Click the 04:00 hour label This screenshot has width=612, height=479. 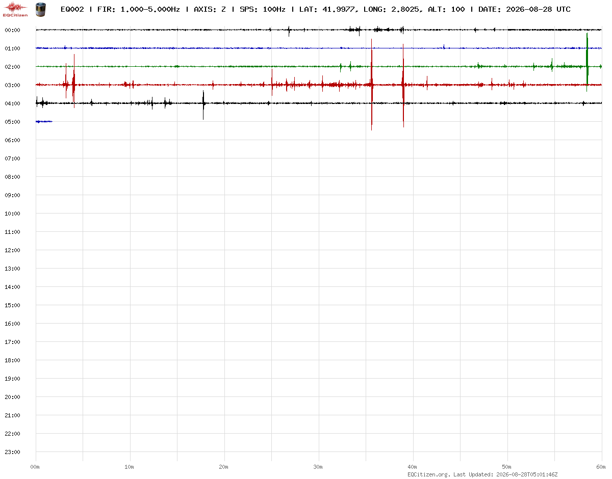(12, 103)
